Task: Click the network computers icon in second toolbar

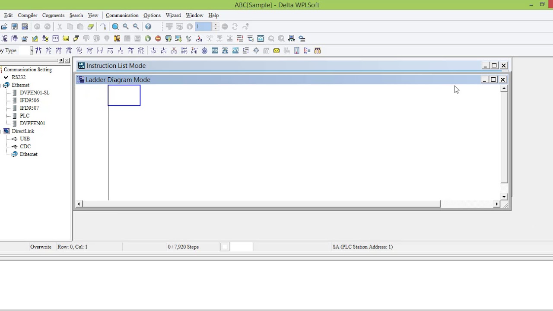Action: [292, 38]
